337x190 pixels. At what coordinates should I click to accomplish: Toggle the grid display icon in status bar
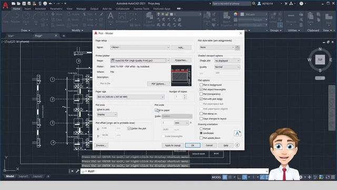(x=225, y=177)
